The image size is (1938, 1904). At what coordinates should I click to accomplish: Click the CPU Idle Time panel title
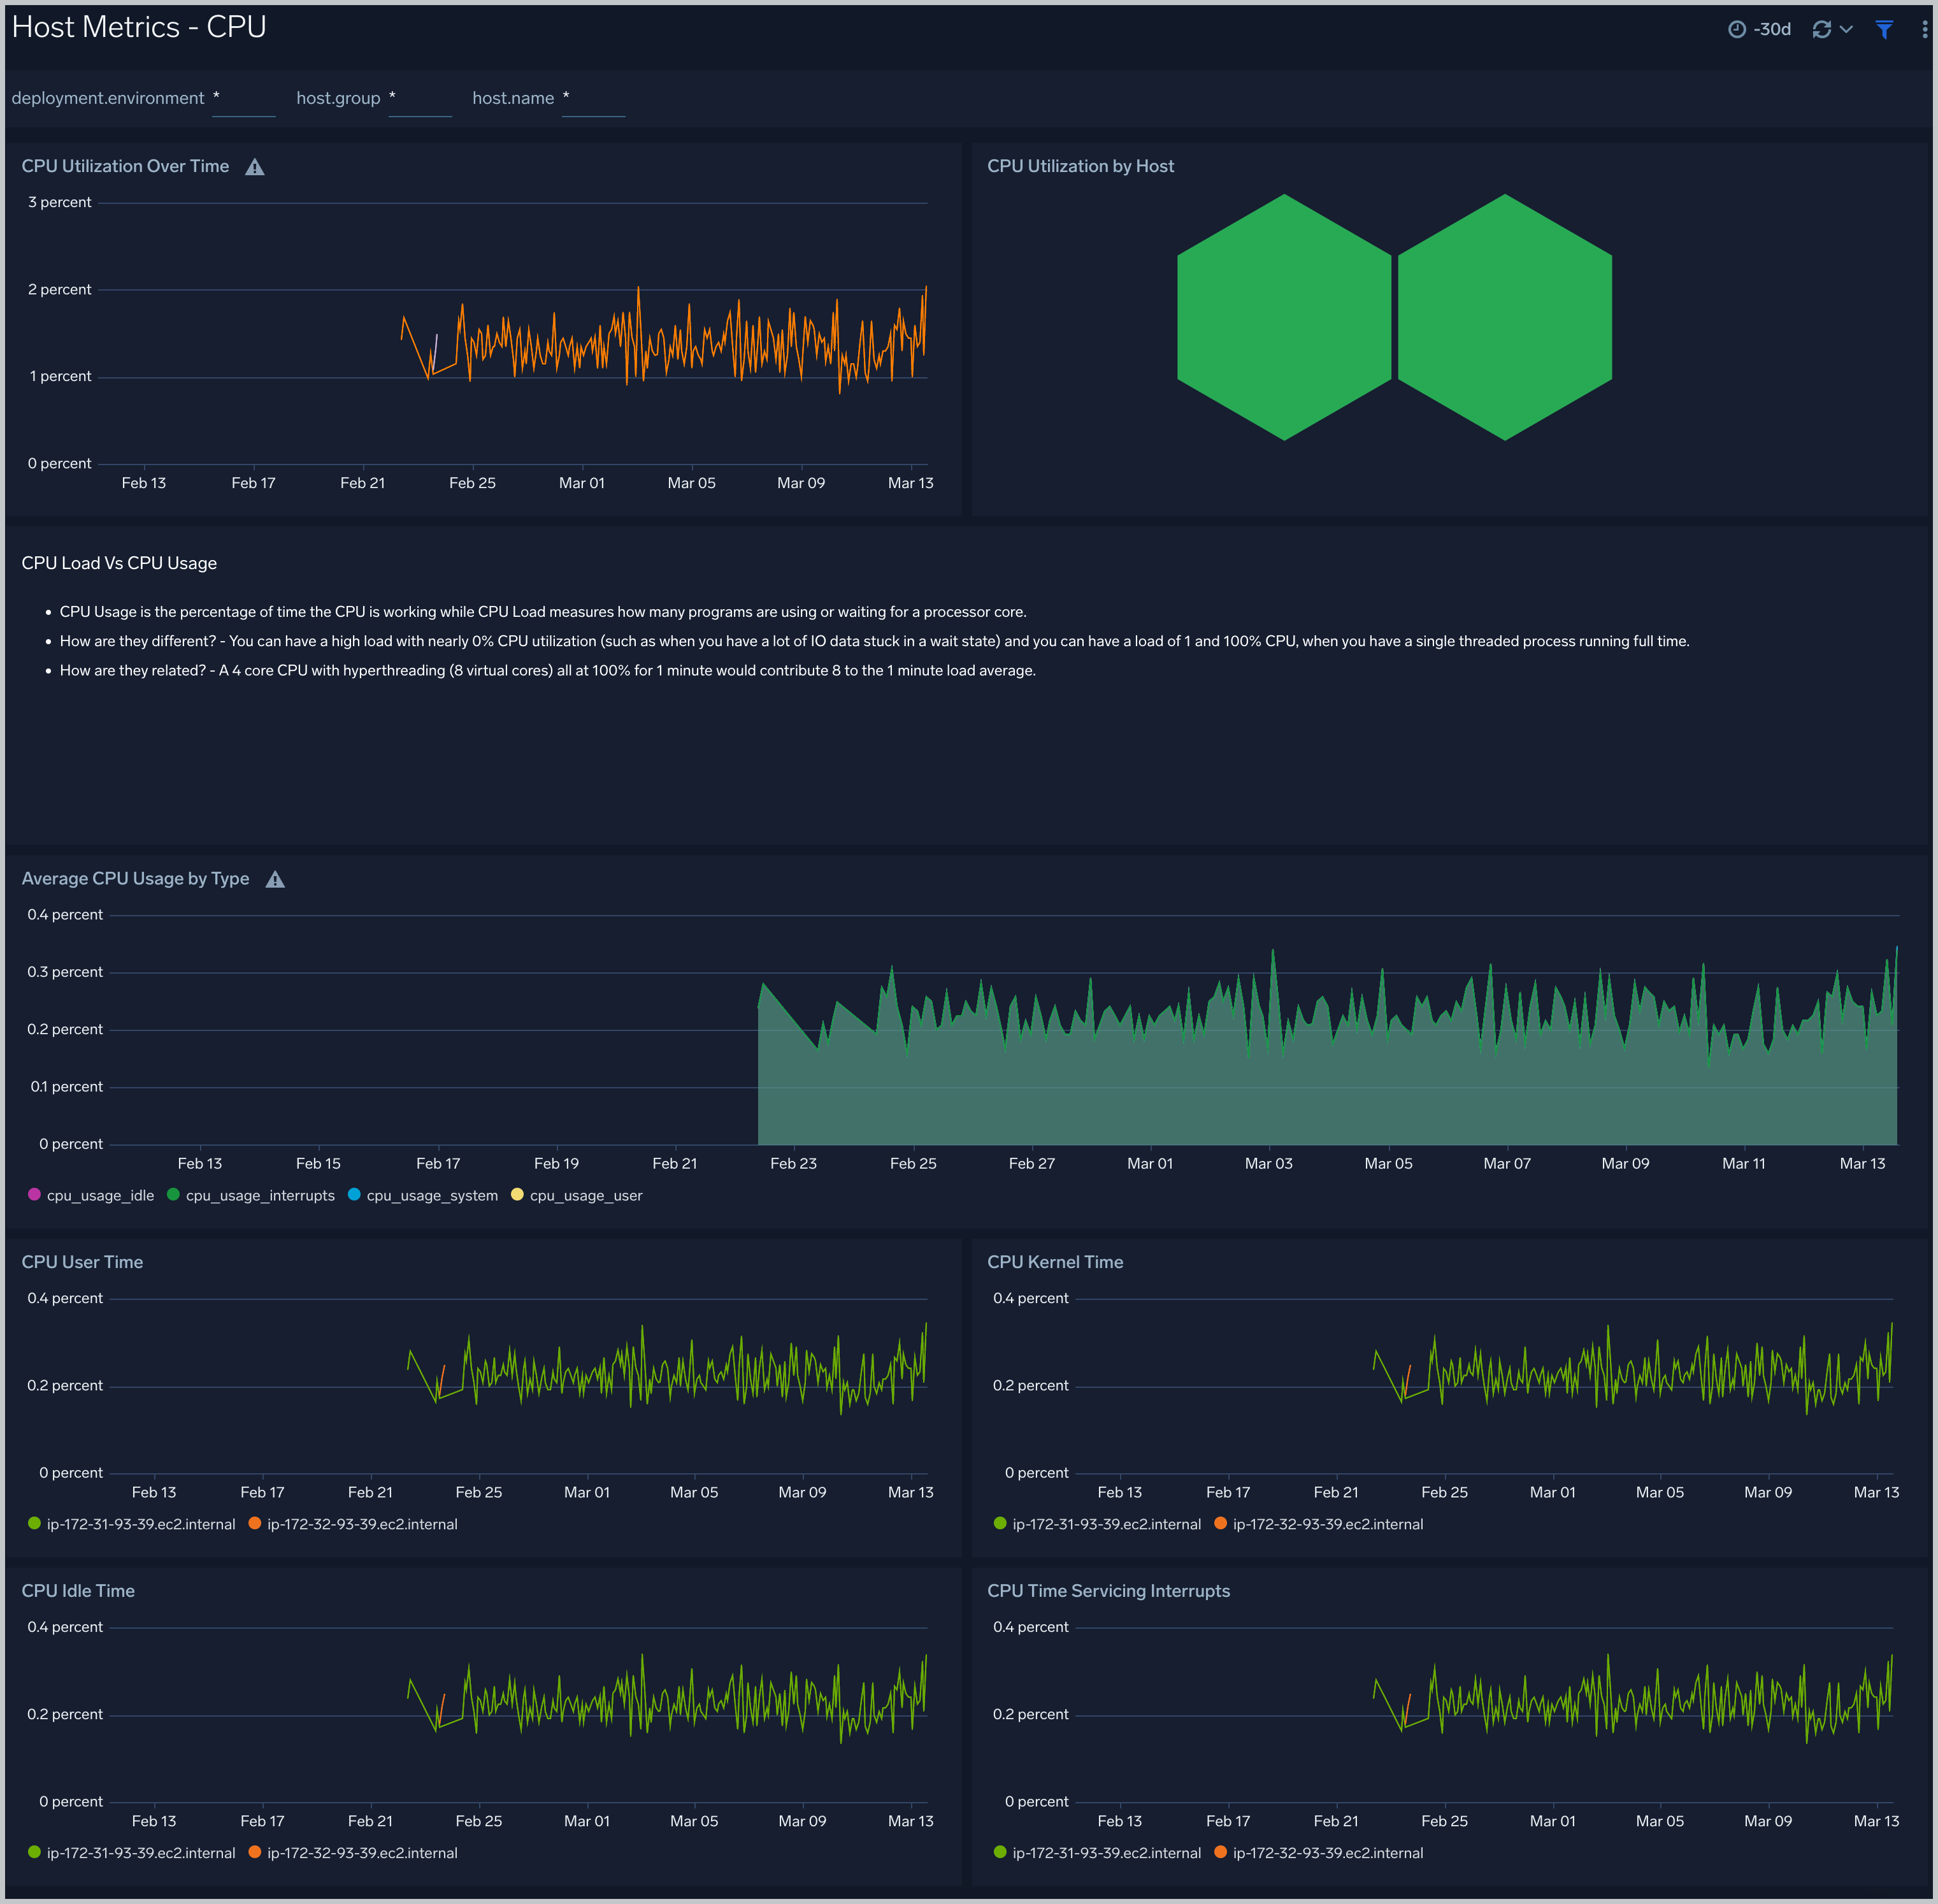tap(78, 1591)
